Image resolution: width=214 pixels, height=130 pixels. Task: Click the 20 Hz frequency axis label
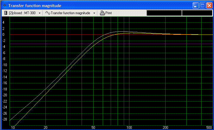click(45, 128)
